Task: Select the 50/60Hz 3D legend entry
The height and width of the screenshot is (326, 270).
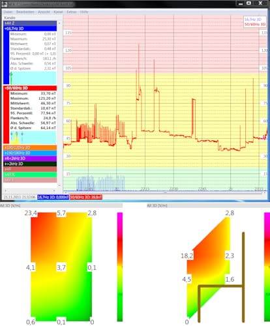Action: (x=255, y=24)
